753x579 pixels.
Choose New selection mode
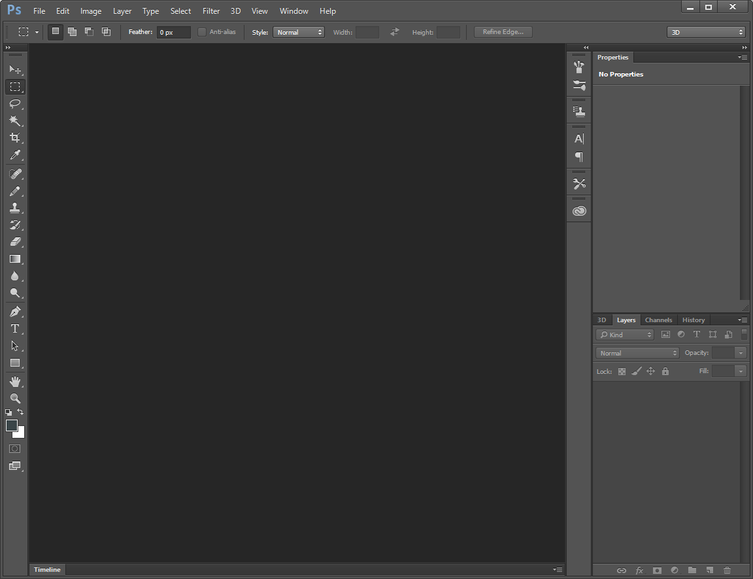pos(55,31)
